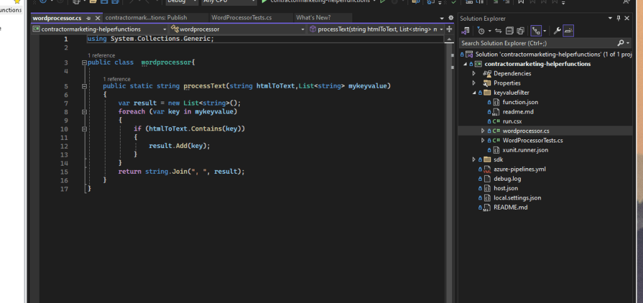The width and height of the screenshot is (643, 303).
Task: Open the project navigation dropdown contractormarketing-helperfunctions
Action: coord(100,29)
